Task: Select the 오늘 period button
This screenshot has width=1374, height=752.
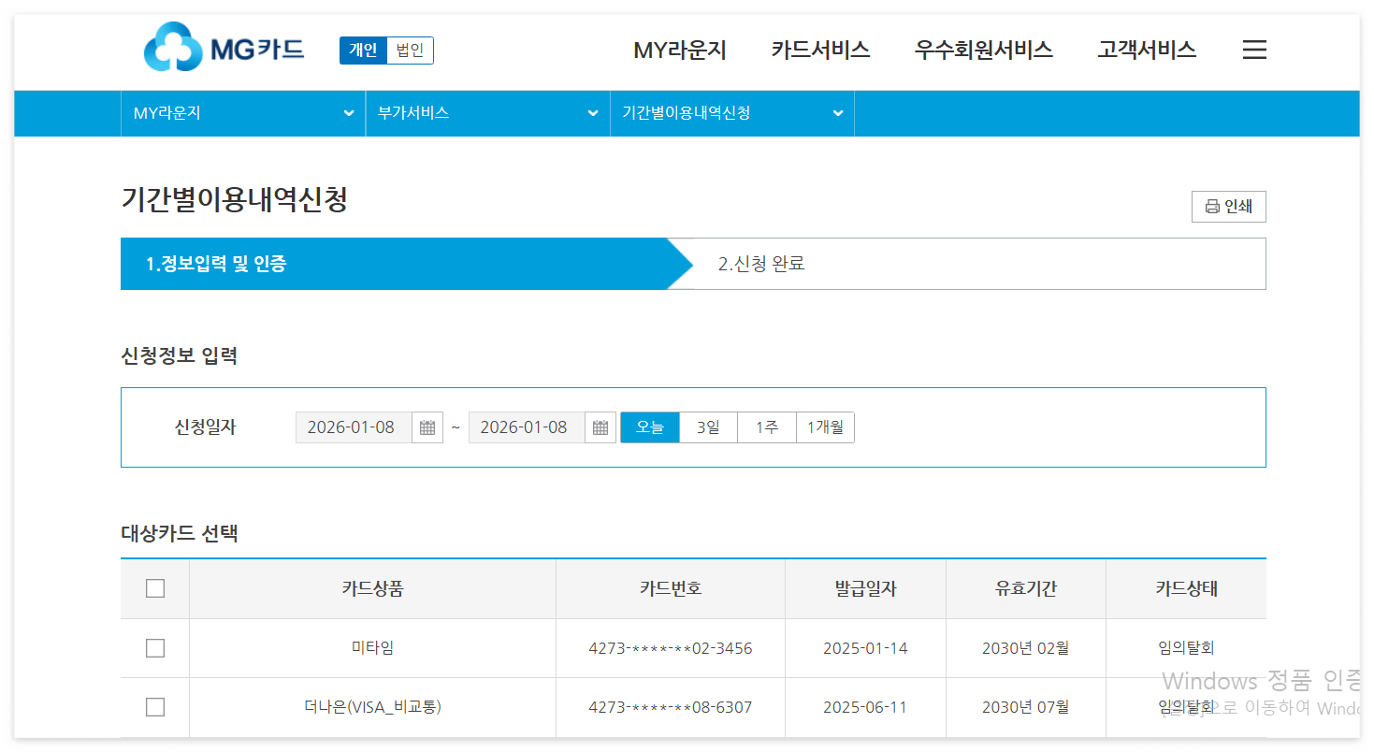Action: [x=650, y=427]
